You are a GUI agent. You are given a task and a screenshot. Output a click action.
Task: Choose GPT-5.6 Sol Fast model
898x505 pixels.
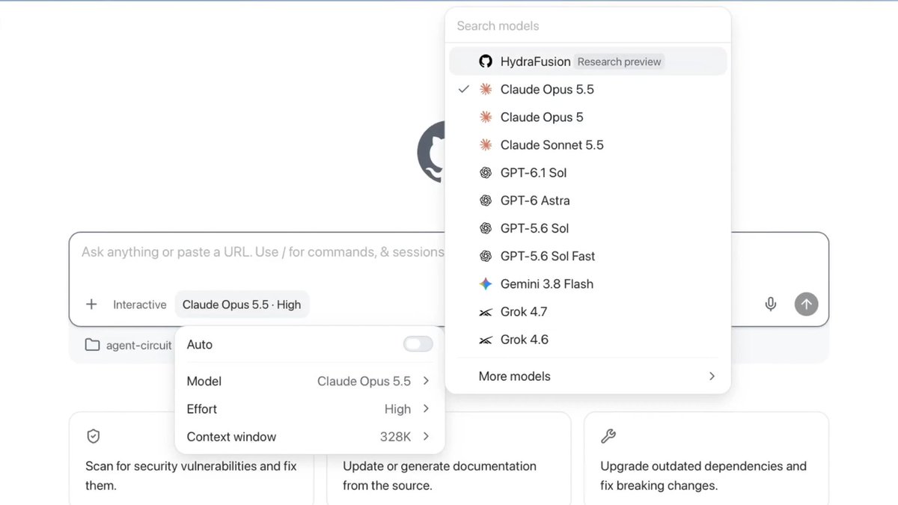[x=588, y=256]
